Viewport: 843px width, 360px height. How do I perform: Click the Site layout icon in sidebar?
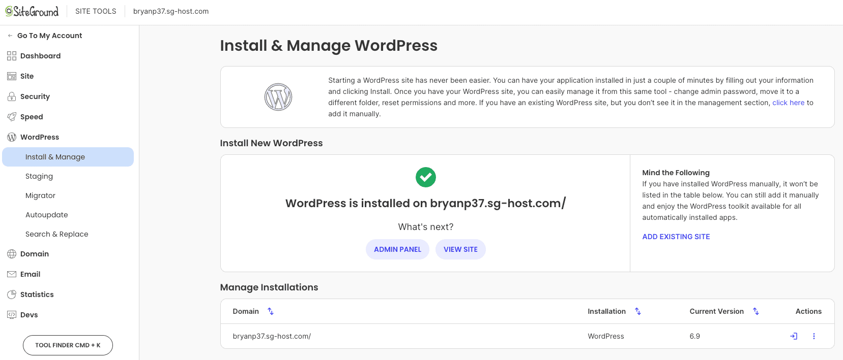click(x=12, y=76)
